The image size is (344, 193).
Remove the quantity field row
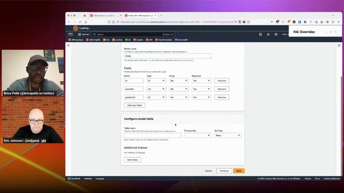222,89
